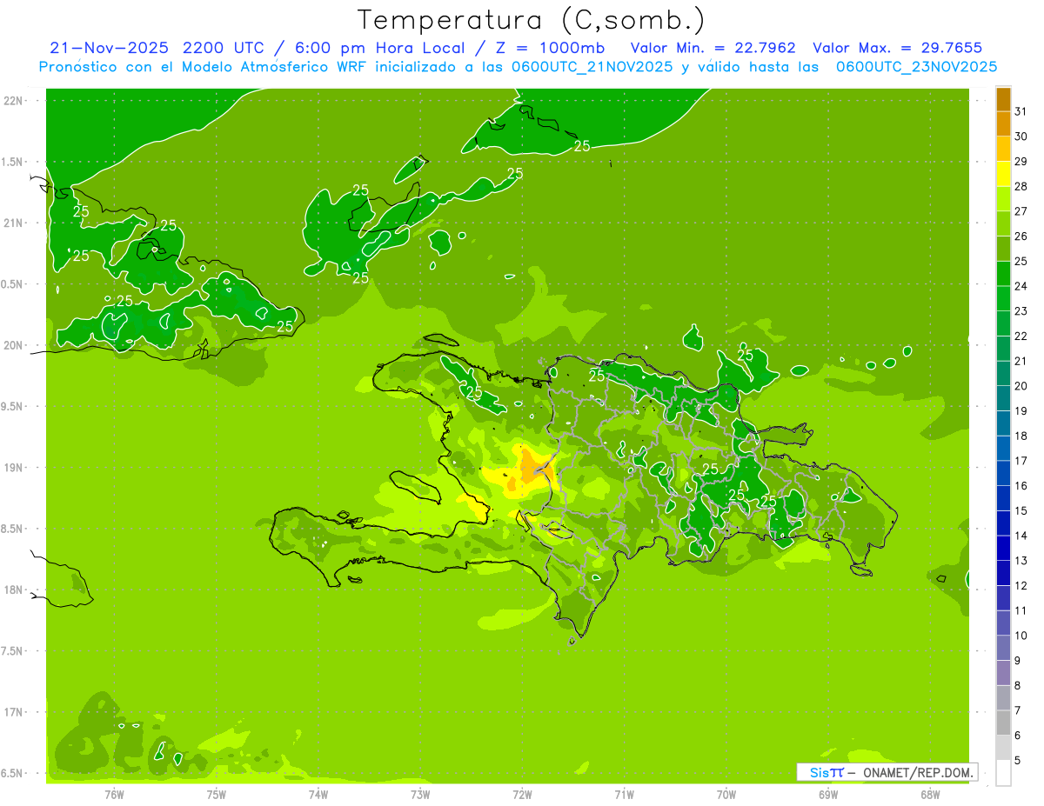Click the '21N' latitude label
Screen dimensions: 1044x806
13,223
